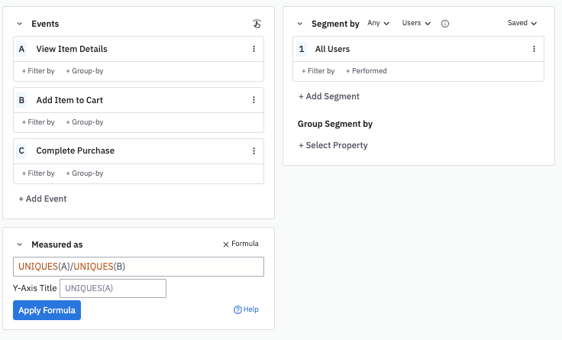Collapse the Measured as section
This screenshot has width=562, height=340.
coord(20,244)
